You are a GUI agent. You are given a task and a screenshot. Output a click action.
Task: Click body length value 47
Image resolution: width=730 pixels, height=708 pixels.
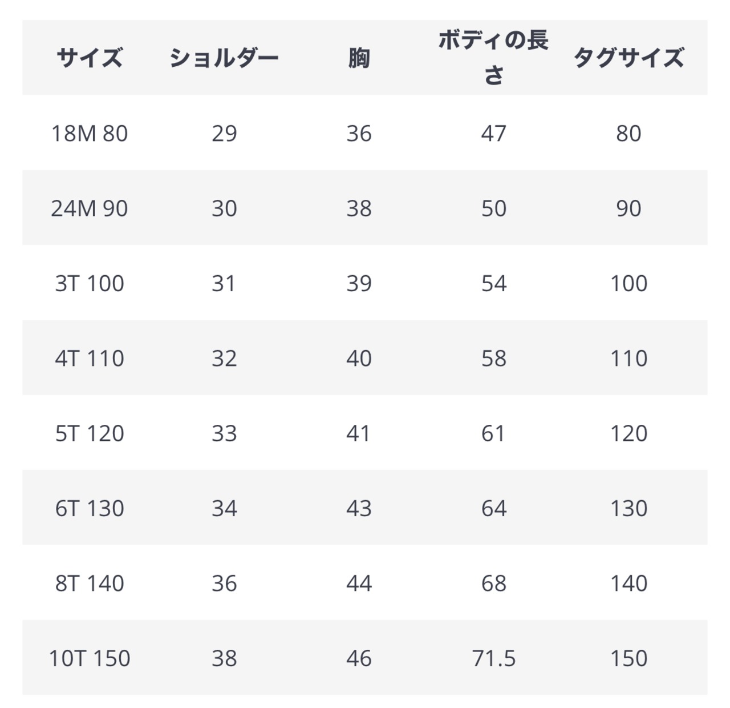[x=494, y=133]
